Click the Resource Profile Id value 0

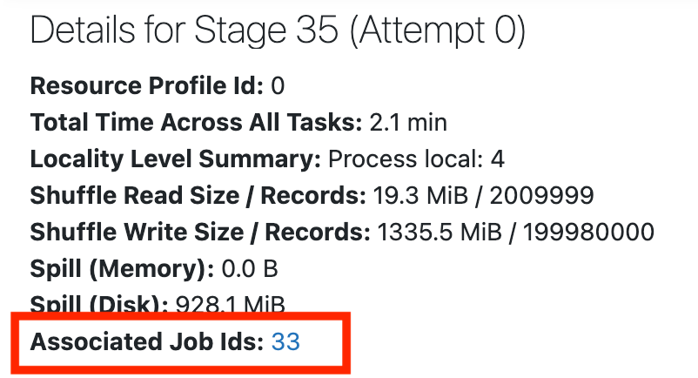coord(278,85)
